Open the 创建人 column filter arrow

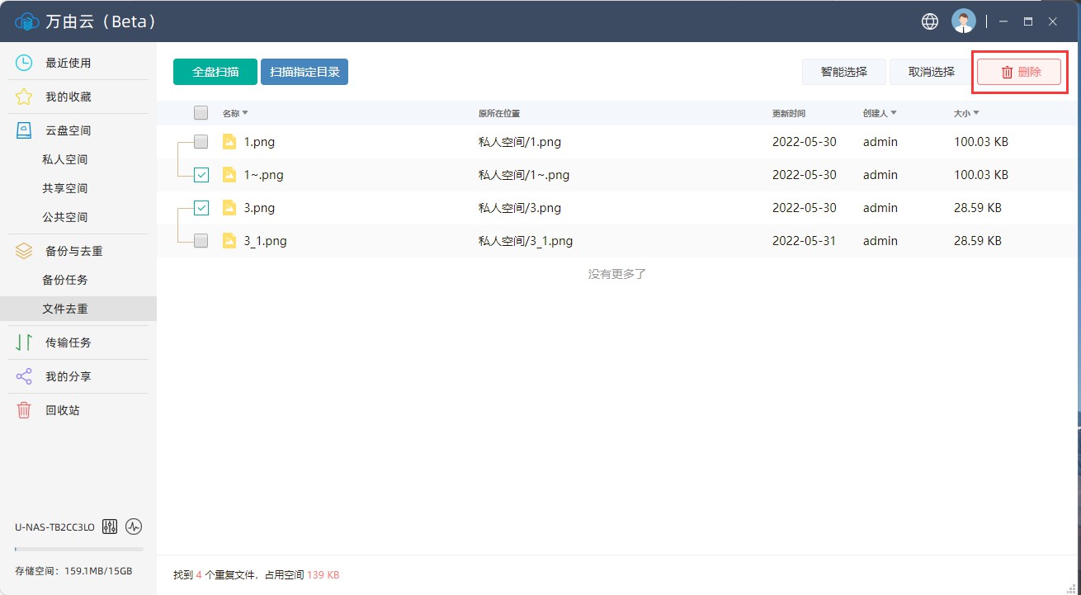894,113
